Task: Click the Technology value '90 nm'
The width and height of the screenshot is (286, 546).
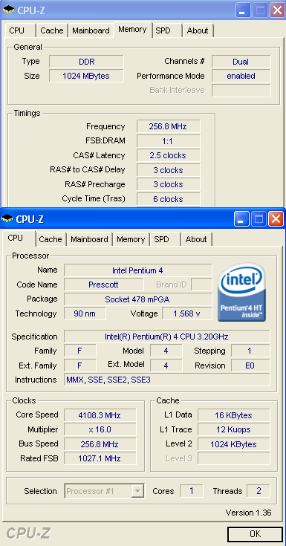Action: click(85, 313)
